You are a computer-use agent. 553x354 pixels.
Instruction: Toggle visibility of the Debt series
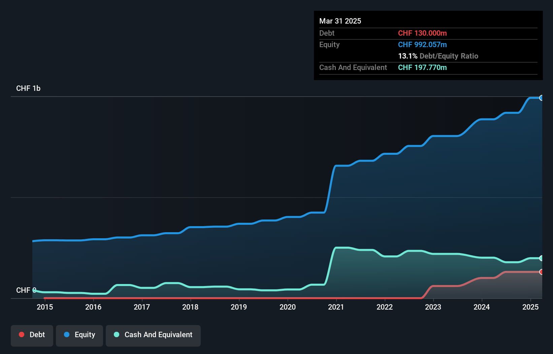(x=32, y=335)
